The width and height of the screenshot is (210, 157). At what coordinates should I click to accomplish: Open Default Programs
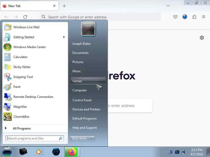[85, 119]
